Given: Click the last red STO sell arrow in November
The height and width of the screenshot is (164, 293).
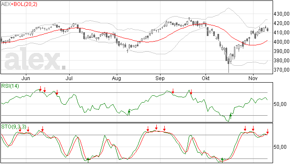Looking at the screenshot, I should coord(268,131).
